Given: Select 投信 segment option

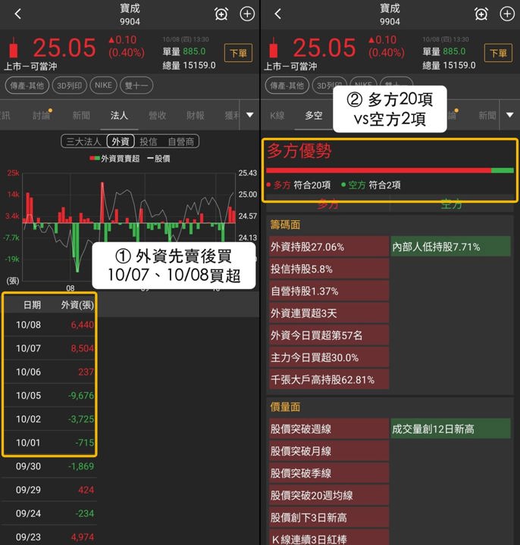Looking at the screenshot, I should 149,142.
